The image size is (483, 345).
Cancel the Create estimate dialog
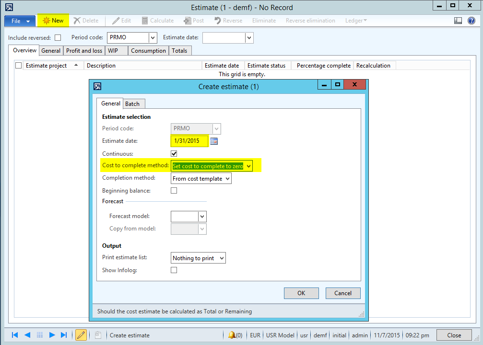[x=343, y=293]
